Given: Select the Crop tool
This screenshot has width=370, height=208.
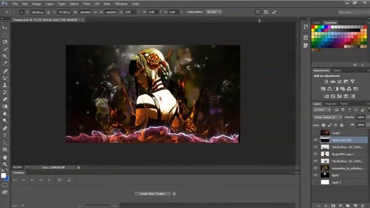Looking at the screenshot, I should [x=5, y=56].
